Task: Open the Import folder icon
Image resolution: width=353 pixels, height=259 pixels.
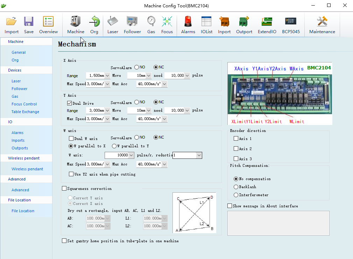Action: pyautogui.click(x=11, y=22)
